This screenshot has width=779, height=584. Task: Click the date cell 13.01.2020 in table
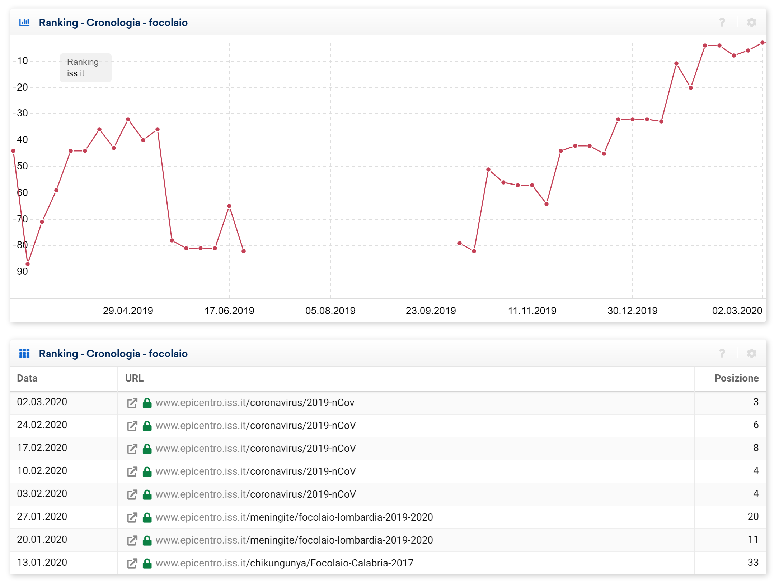pos(42,563)
